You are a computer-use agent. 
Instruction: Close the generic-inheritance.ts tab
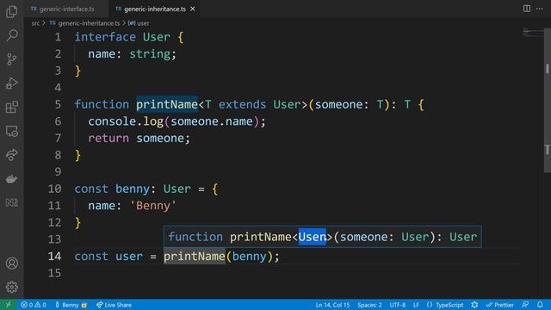point(193,9)
